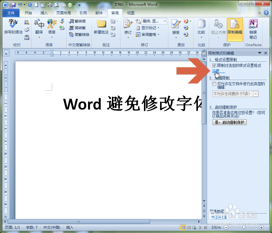Switch to the Home (开始) tab
Screen dimensions: 272x233
point(28,13)
